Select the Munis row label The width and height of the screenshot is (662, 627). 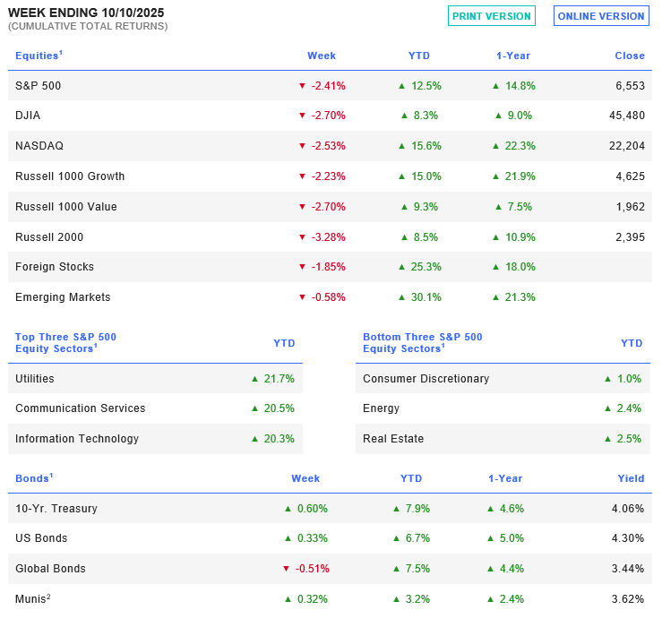(33, 598)
